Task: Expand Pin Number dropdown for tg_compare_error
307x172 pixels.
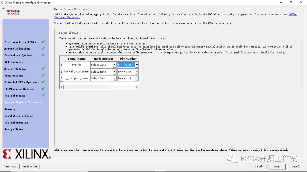Action: point(137,78)
